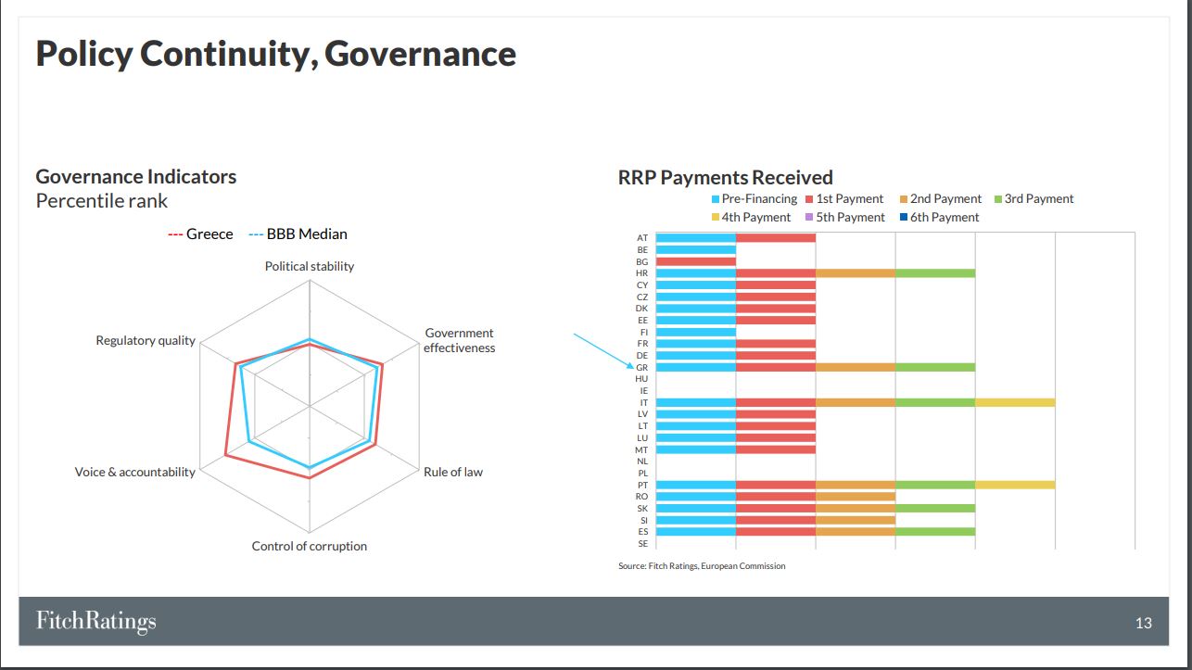Click the NL country label
This screenshot has width=1192, height=670.
click(x=642, y=461)
